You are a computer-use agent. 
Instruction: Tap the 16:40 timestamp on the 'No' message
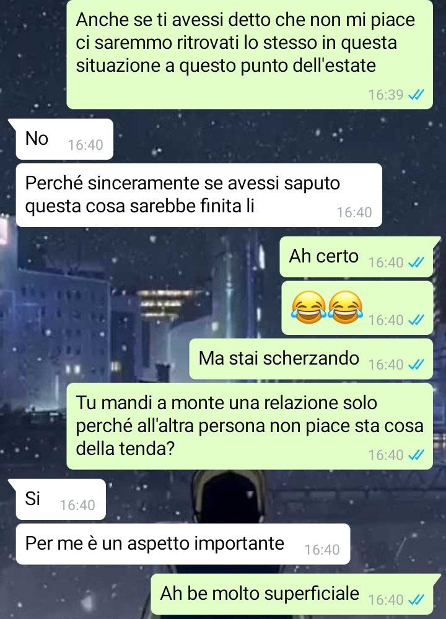[x=85, y=145]
